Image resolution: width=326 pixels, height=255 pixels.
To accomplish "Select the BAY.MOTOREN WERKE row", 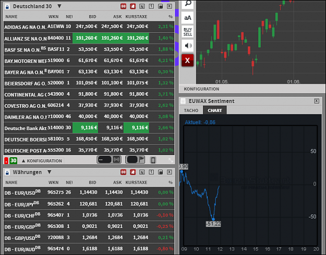I will click(x=89, y=60).
